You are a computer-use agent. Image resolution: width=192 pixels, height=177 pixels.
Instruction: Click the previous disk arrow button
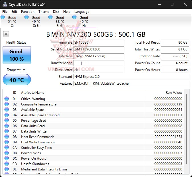(6, 34)
